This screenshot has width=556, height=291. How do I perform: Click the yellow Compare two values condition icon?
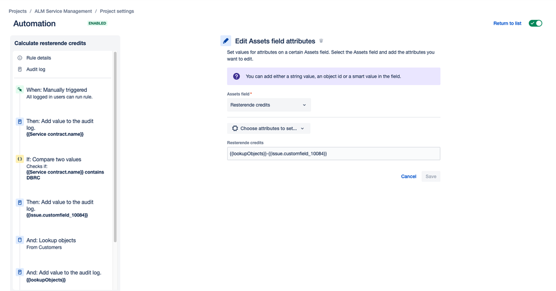20,159
